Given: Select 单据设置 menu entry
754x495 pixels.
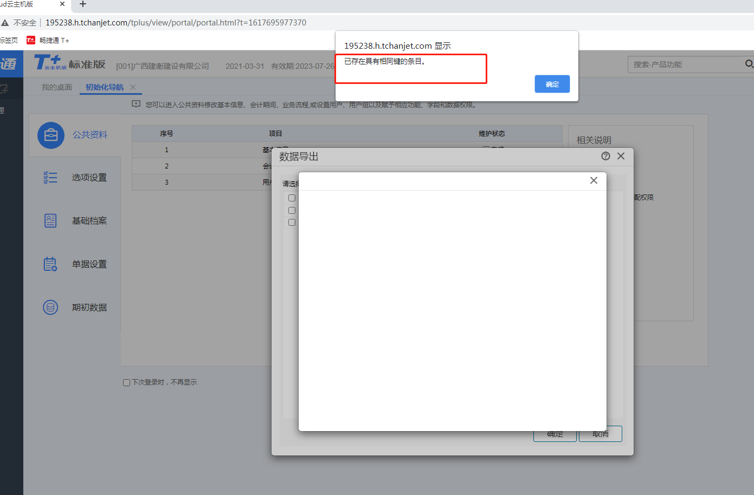Looking at the screenshot, I should point(89,264).
